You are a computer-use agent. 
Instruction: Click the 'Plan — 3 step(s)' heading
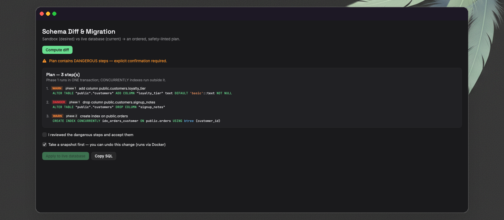(x=63, y=74)
